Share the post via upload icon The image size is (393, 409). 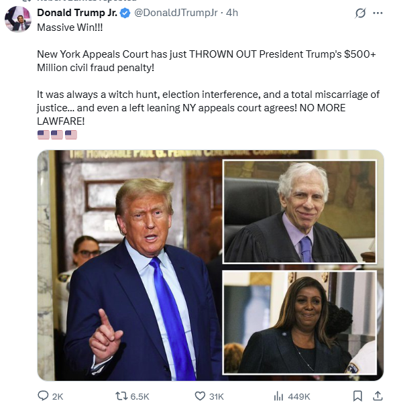378,396
